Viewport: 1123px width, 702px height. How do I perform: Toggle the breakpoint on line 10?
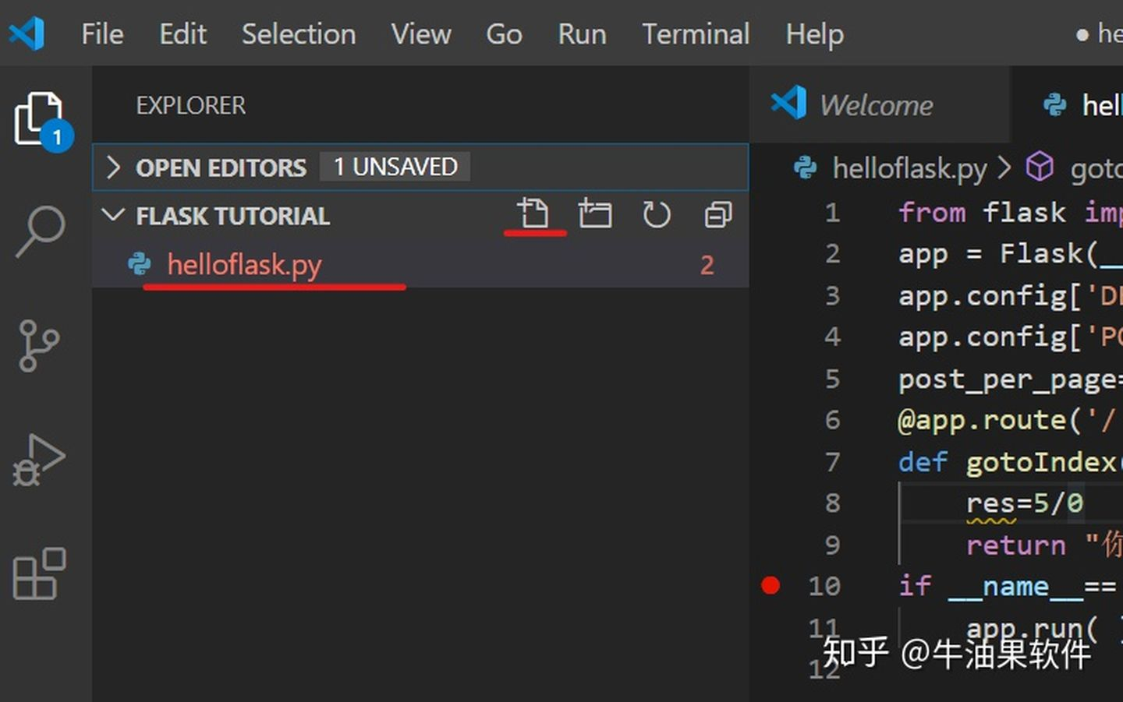pos(771,584)
